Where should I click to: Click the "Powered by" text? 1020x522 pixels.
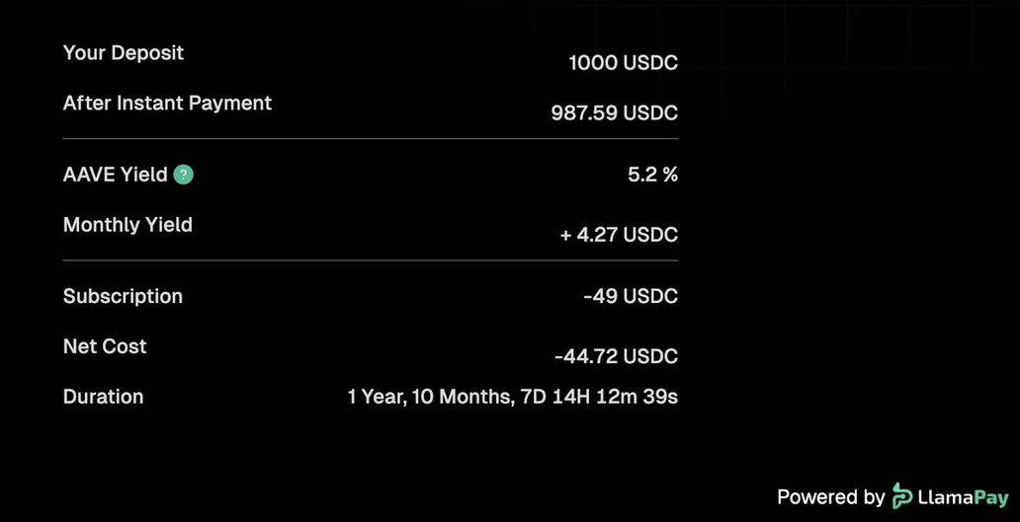[830, 497]
